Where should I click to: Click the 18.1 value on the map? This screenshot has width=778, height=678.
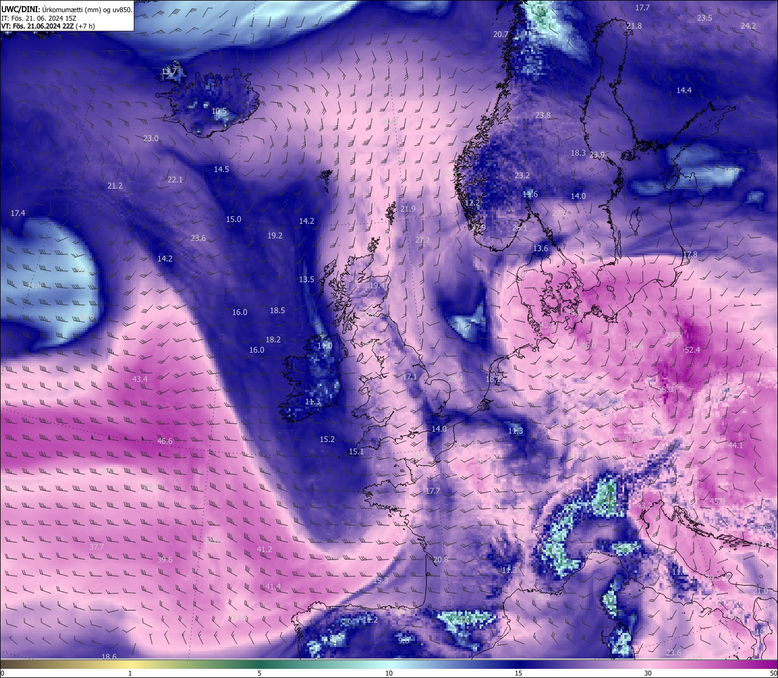click(493, 379)
